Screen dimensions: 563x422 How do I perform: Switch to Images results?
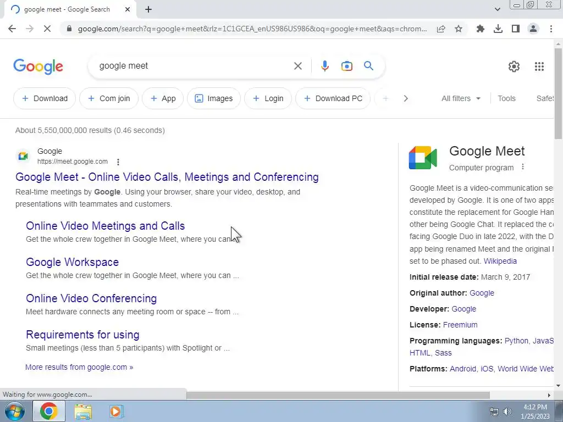click(214, 98)
